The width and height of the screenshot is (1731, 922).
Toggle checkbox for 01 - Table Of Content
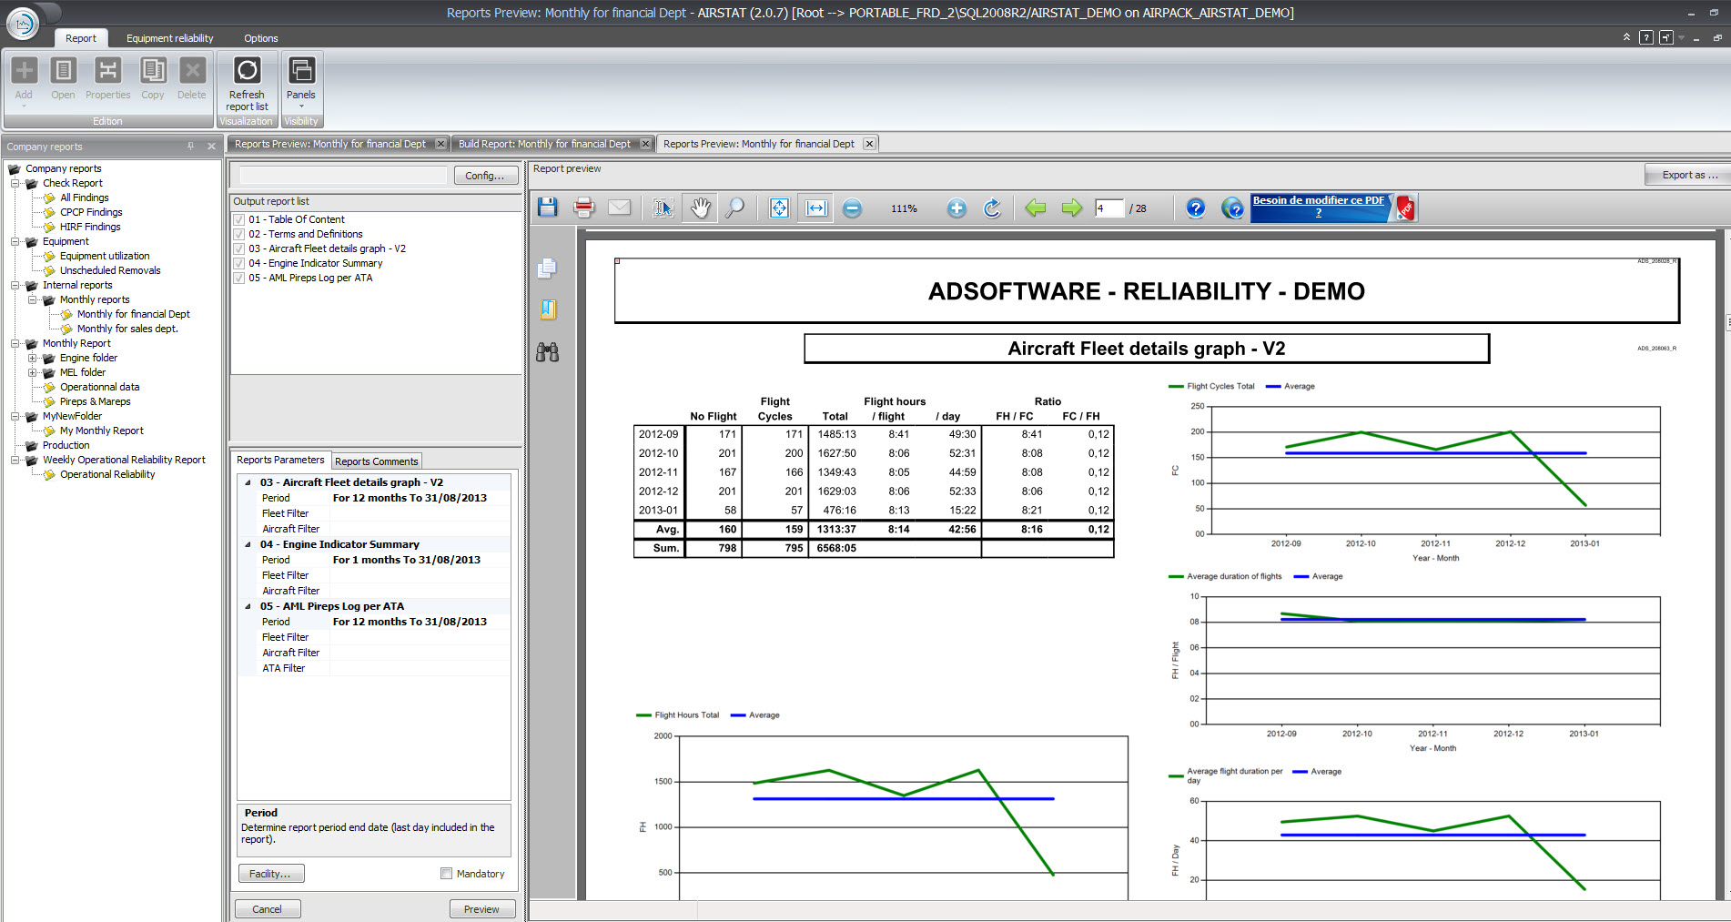click(x=239, y=219)
